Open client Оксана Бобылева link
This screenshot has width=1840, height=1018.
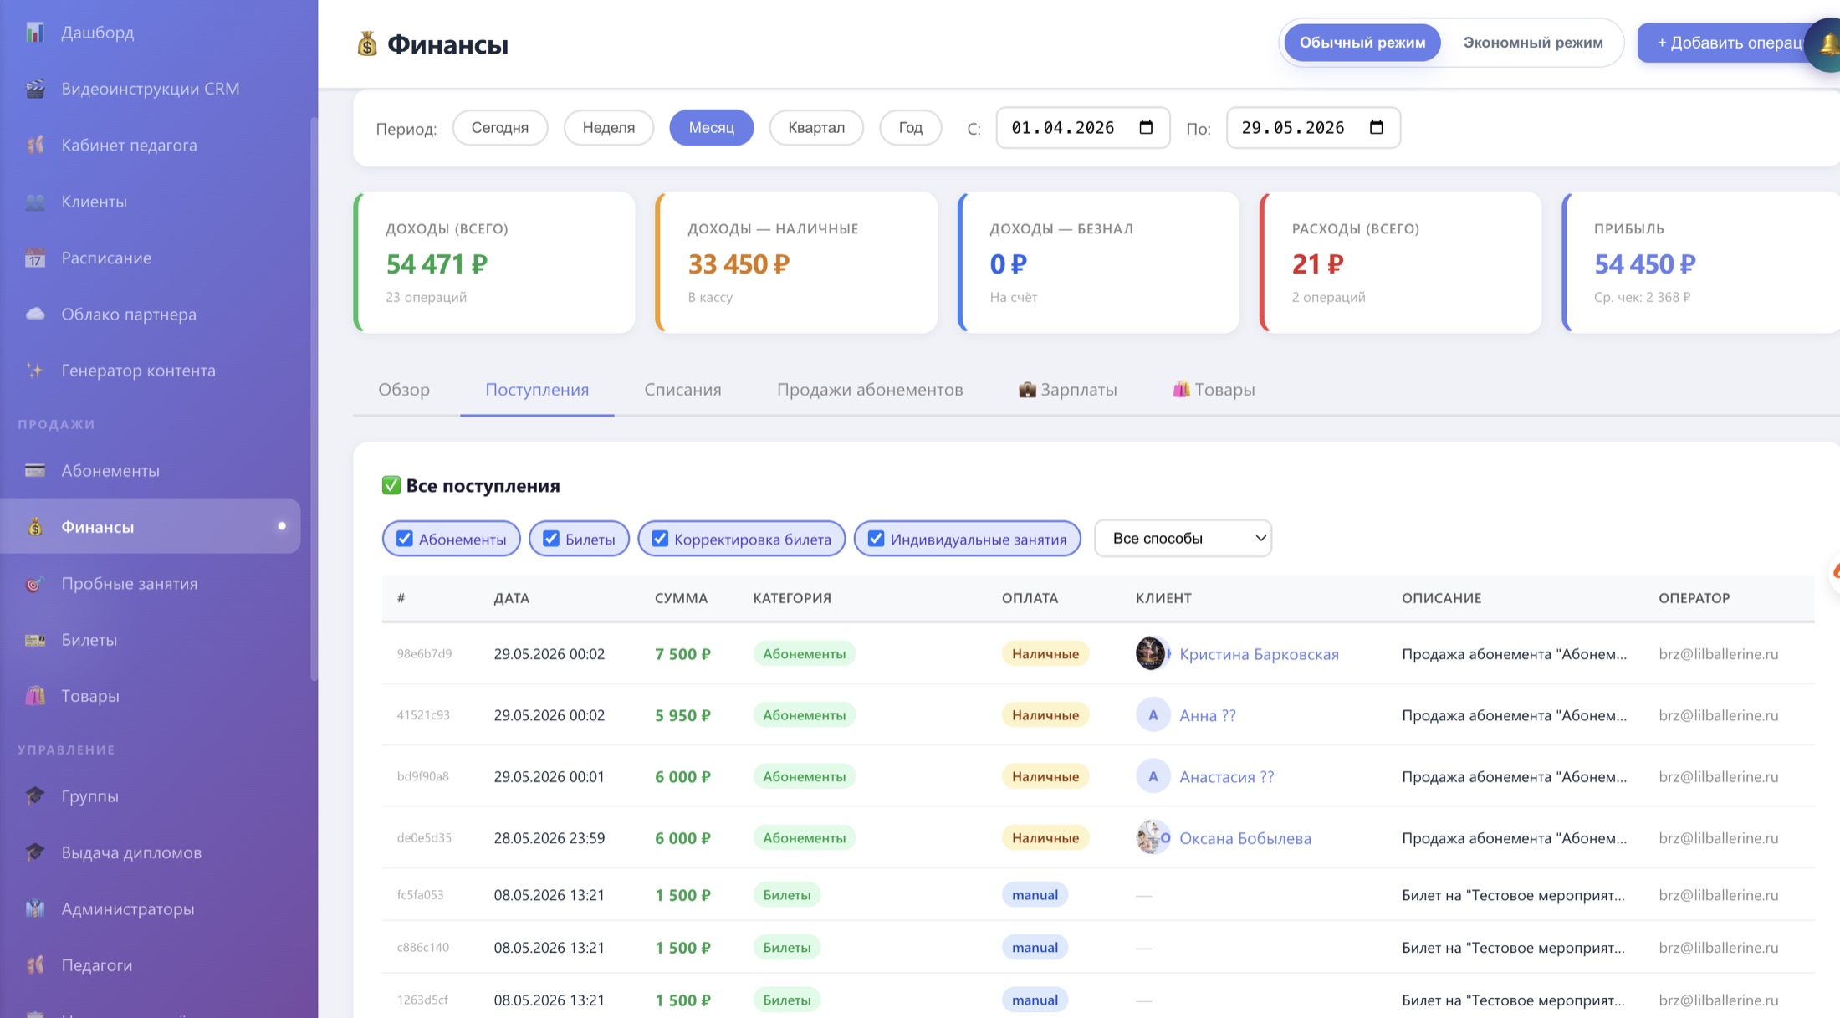point(1245,838)
